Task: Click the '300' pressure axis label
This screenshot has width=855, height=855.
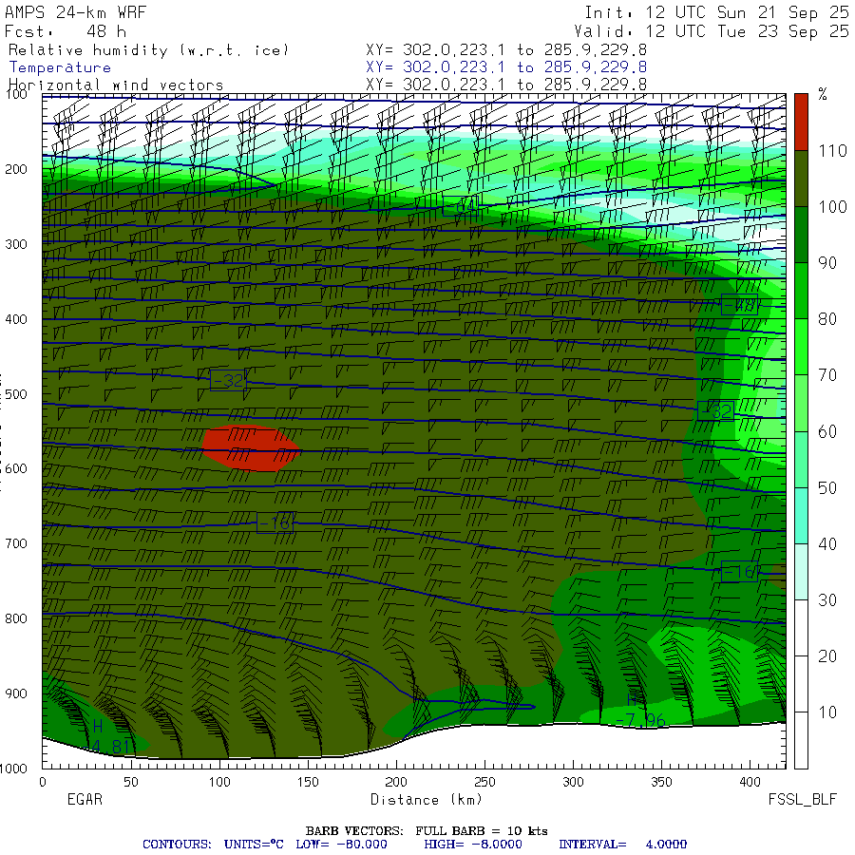Action: [16, 244]
